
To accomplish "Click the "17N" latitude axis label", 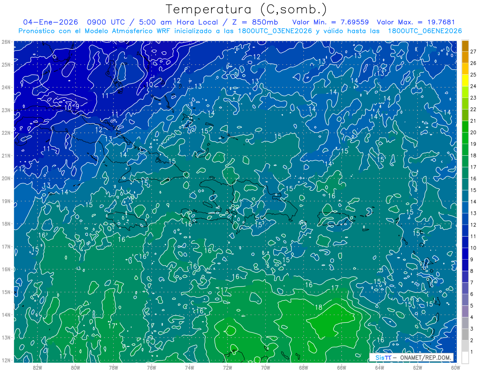I will coord(6,246).
